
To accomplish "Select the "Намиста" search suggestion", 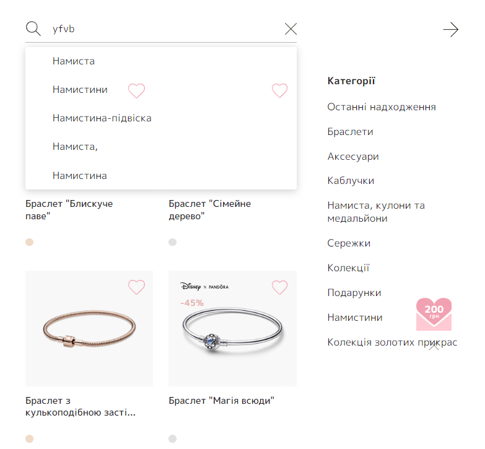I will (74, 61).
